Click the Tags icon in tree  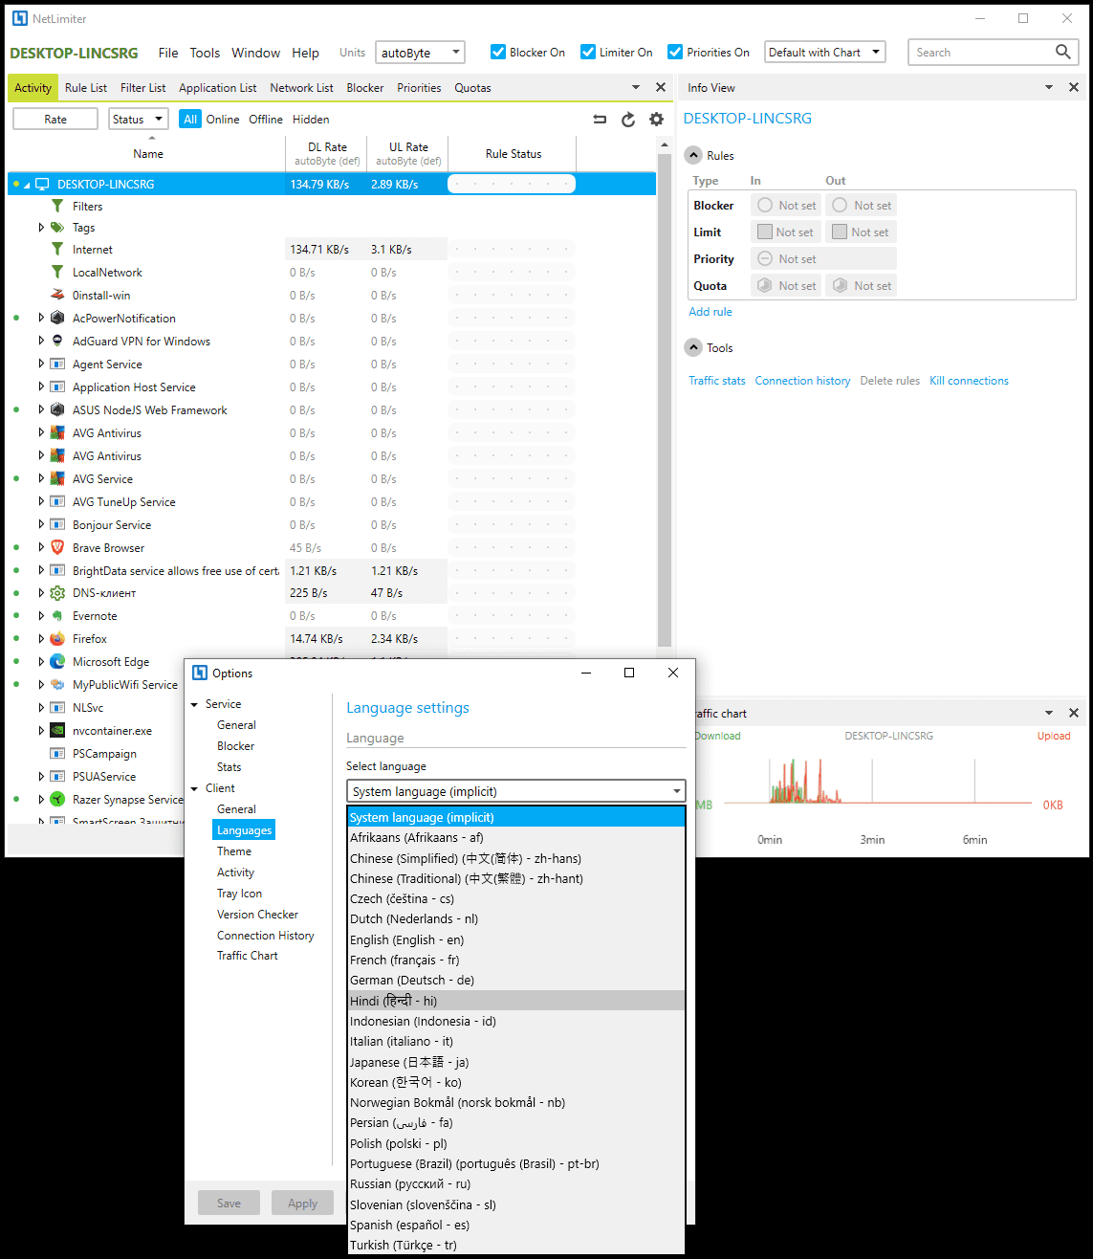coord(57,228)
